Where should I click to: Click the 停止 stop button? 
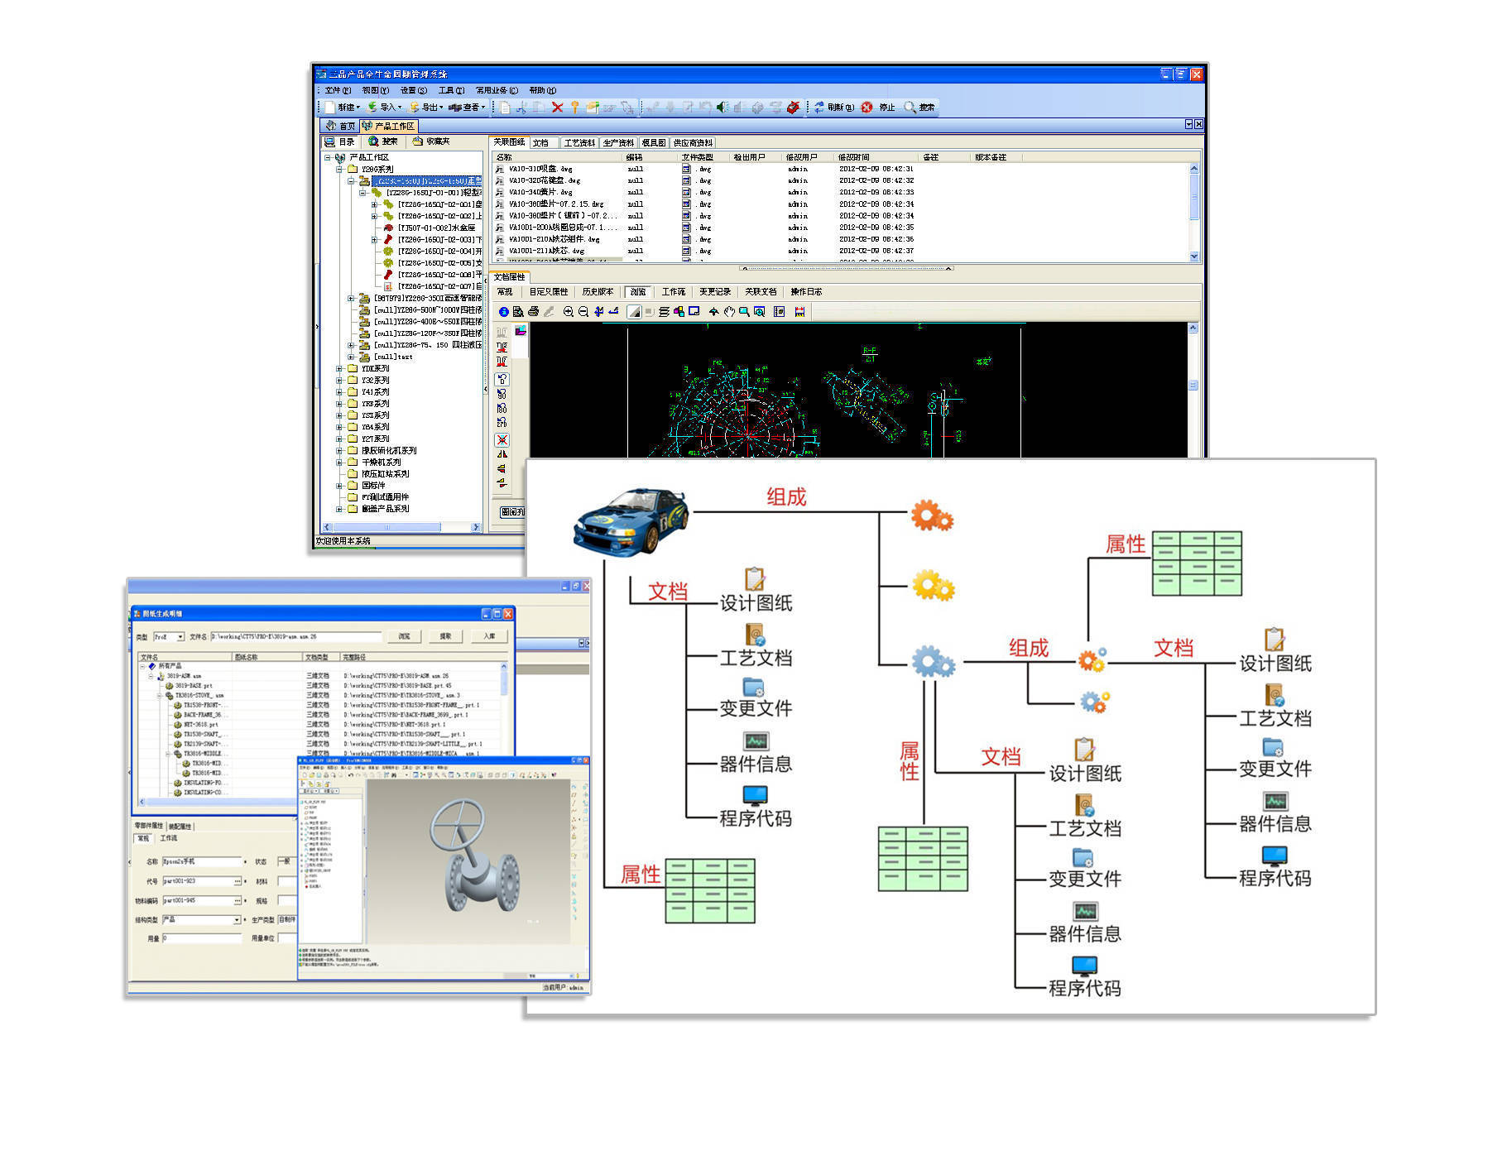(x=879, y=108)
